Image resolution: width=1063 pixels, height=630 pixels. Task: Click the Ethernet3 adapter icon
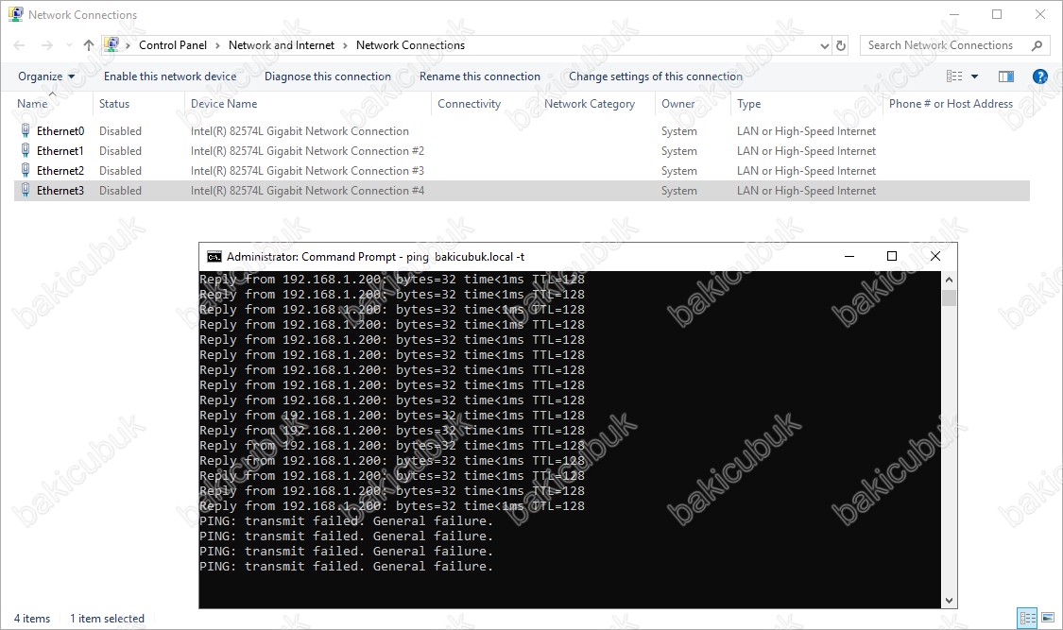(26, 191)
